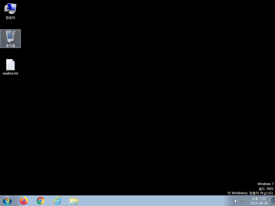Viewport: 275px width, 206px height.
Task: Launch Google Chrome from the taskbar
Action: pyautogui.click(x=41, y=201)
